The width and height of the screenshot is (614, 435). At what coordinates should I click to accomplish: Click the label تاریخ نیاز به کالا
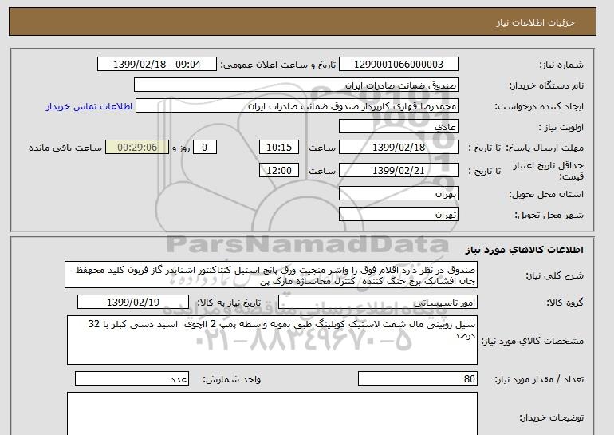[x=228, y=303]
